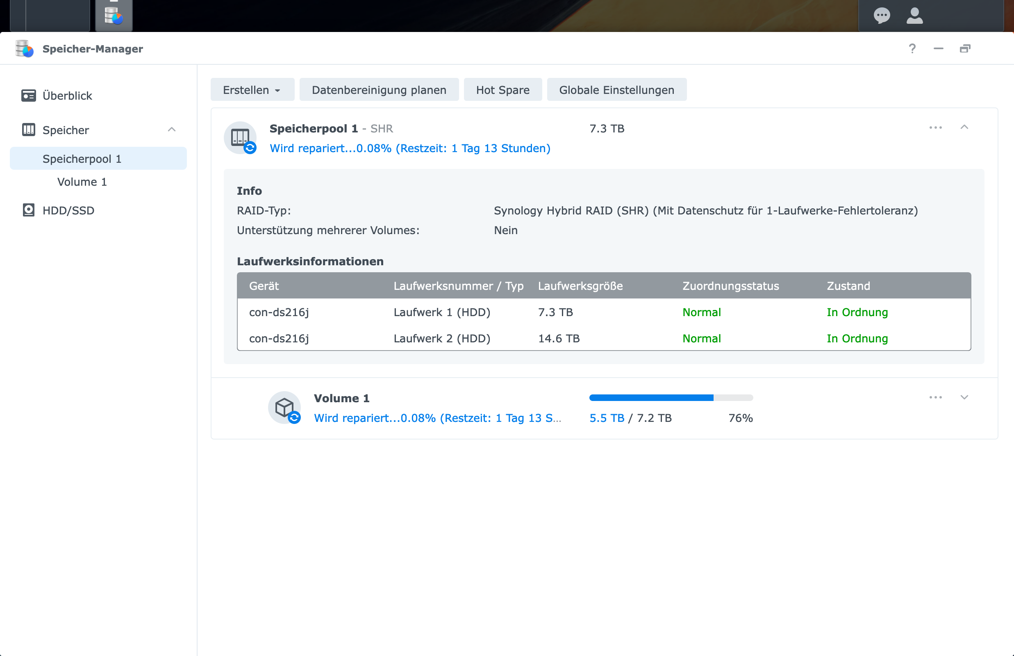Go to Überblick in the sidebar

67,96
